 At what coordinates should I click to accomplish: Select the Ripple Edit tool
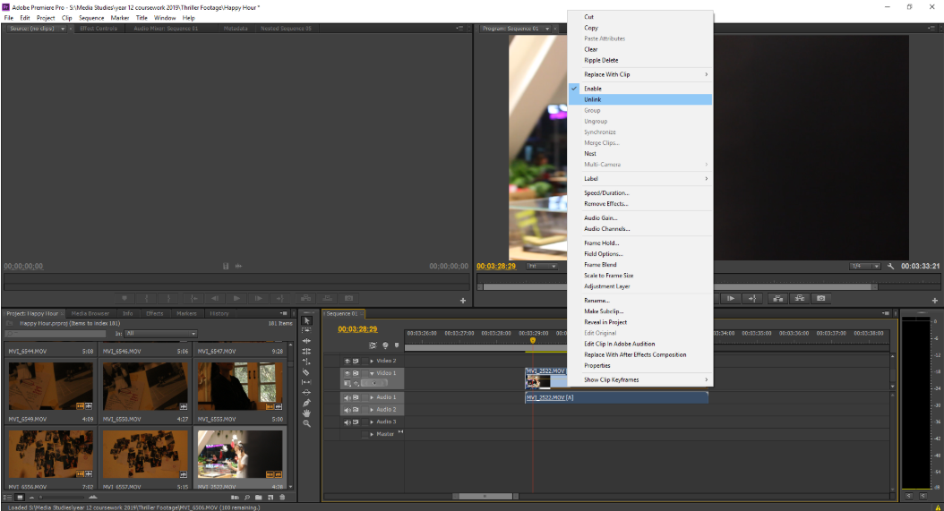click(306, 341)
